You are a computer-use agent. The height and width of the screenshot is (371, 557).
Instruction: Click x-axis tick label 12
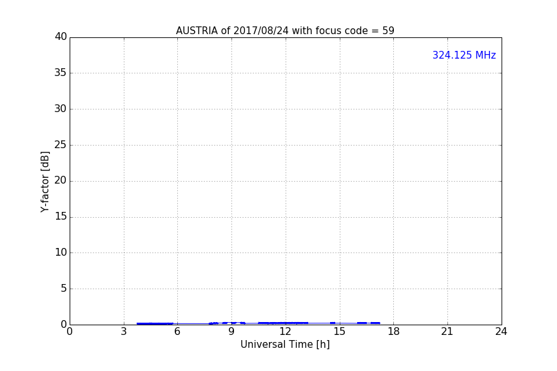[285, 332]
